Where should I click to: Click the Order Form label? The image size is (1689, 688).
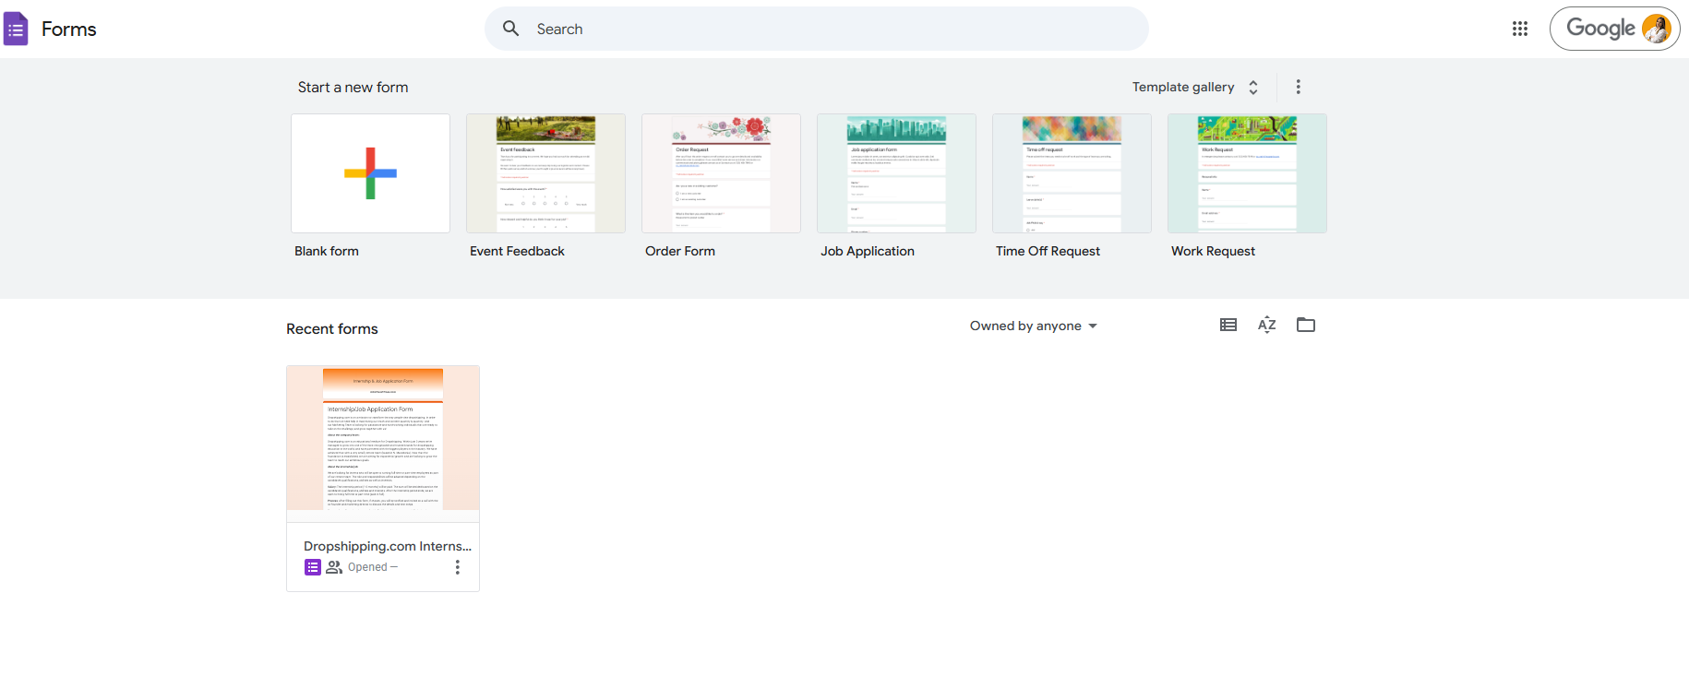click(680, 251)
